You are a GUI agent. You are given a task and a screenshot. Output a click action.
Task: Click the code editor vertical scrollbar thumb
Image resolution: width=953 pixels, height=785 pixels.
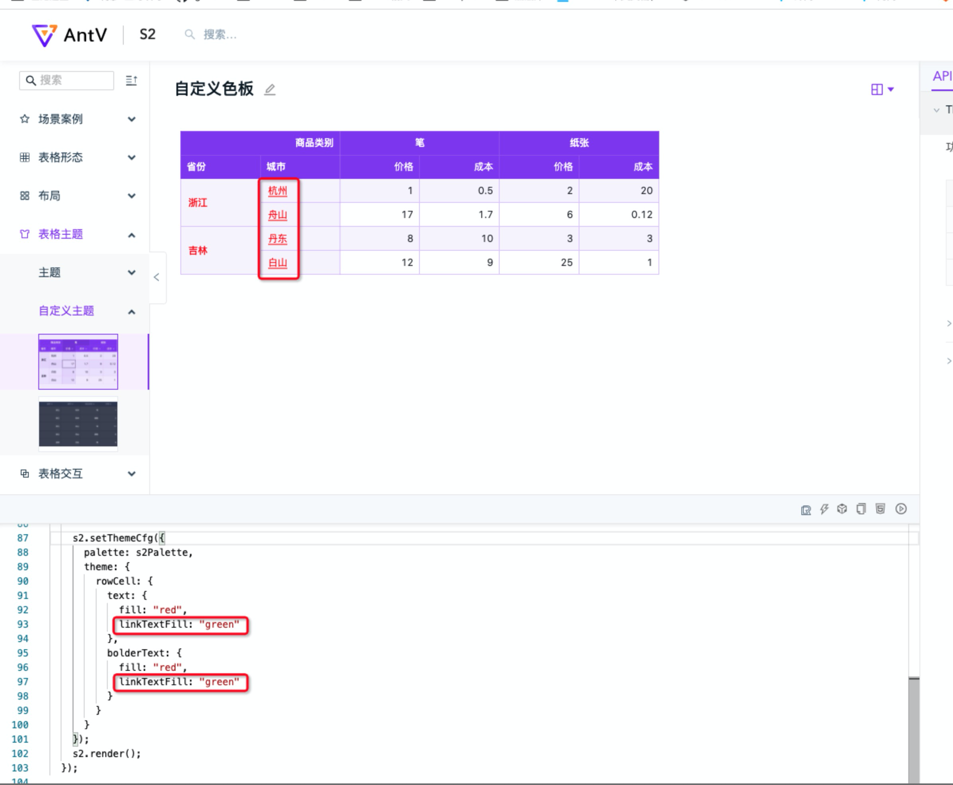tap(913, 730)
